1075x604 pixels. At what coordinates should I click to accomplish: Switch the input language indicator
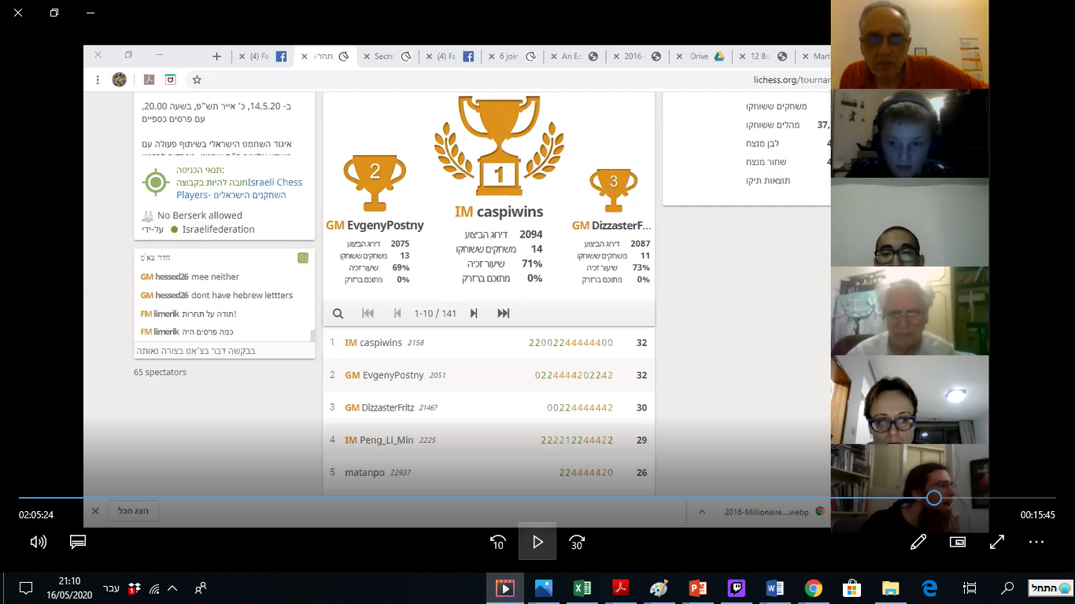112,588
